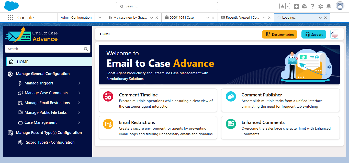Open the App Launcher dots grid
349x163 pixels.
pyautogui.click(x=10, y=18)
